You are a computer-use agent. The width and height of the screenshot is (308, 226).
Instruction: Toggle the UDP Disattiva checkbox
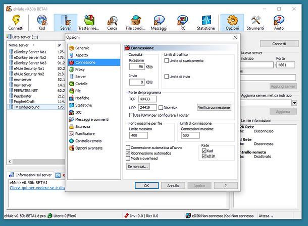point(161,108)
